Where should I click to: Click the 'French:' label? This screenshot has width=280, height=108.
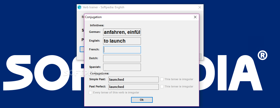coord(94,49)
